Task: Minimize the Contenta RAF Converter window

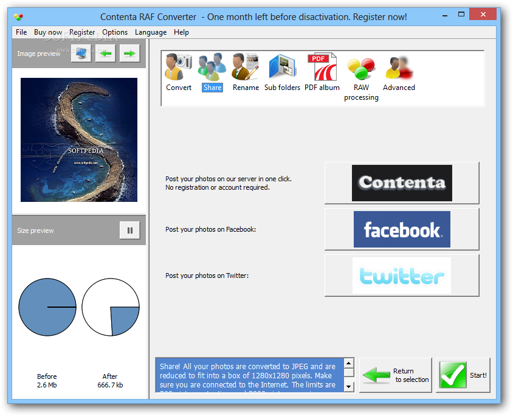Action: click(x=445, y=15)
